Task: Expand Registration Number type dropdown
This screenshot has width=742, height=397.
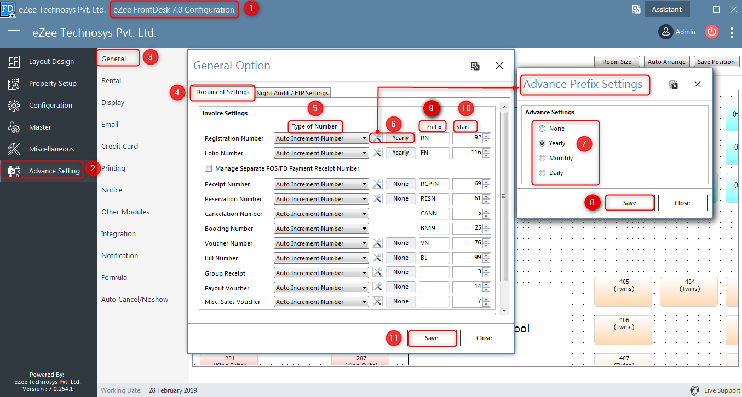Action: pyautogui.click(x=365, y=138)
